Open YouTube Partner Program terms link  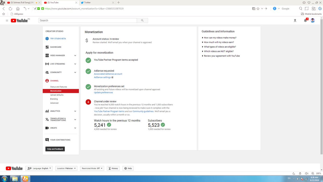(109, 111)
